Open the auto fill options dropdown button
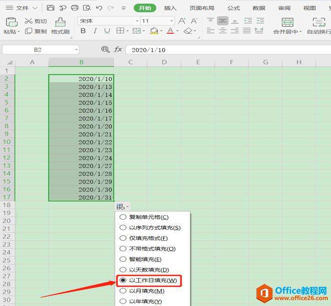Screen dimensions: 331x306 point(123,207)
